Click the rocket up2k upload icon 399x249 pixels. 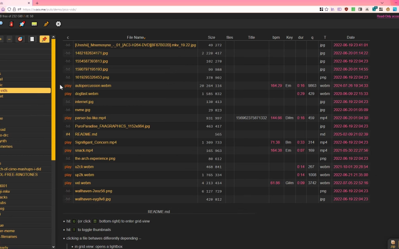(22, 24)
